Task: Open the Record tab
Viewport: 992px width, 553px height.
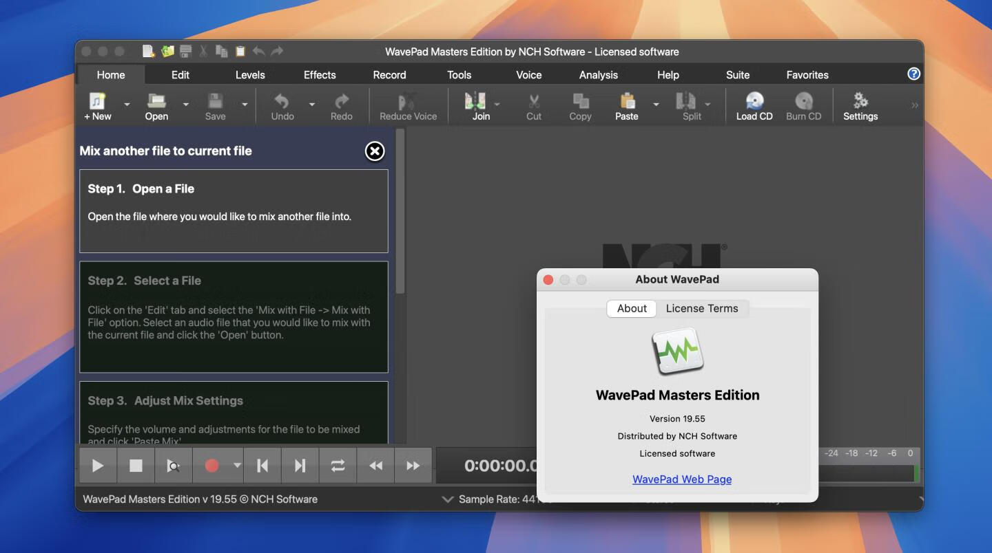Action: pos(389,74)
